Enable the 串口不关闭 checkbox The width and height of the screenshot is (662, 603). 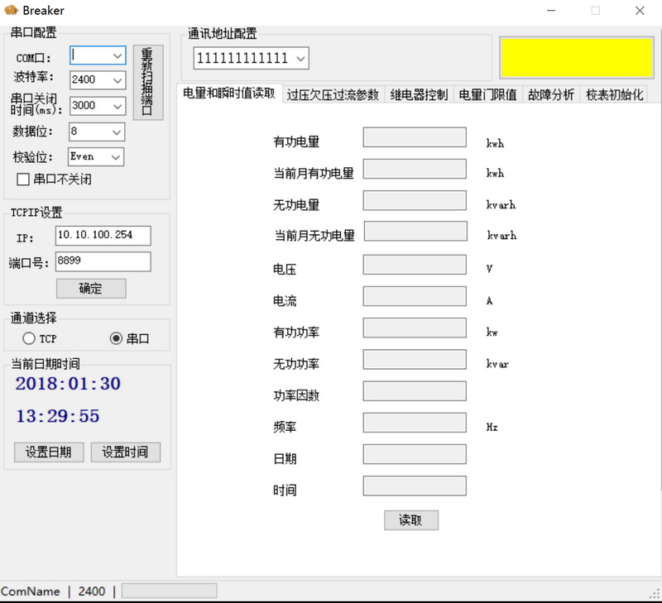tap(24, 179)
